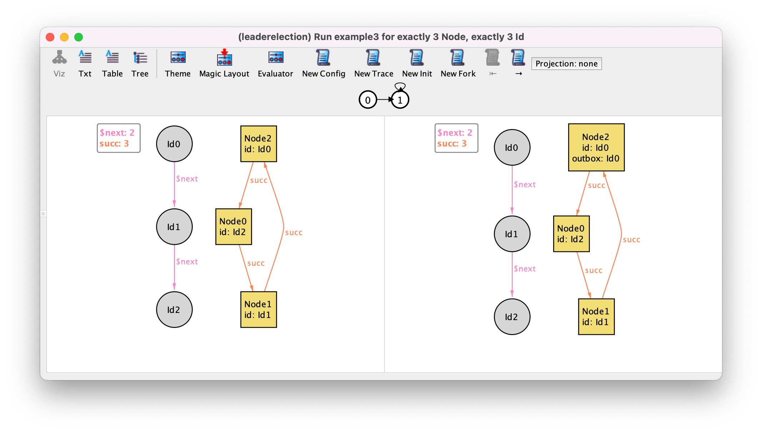Select state 1 in trace timeline
Viewport: 762px width, 433px height.
point(400,100)
